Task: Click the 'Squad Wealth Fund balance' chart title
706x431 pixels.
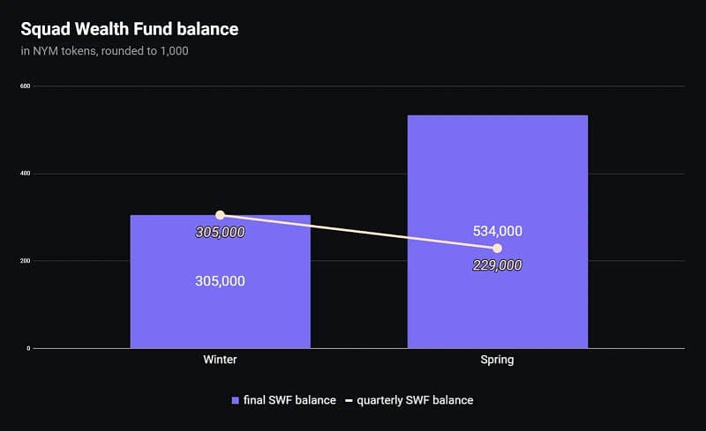Action: [x=130, y=29]
